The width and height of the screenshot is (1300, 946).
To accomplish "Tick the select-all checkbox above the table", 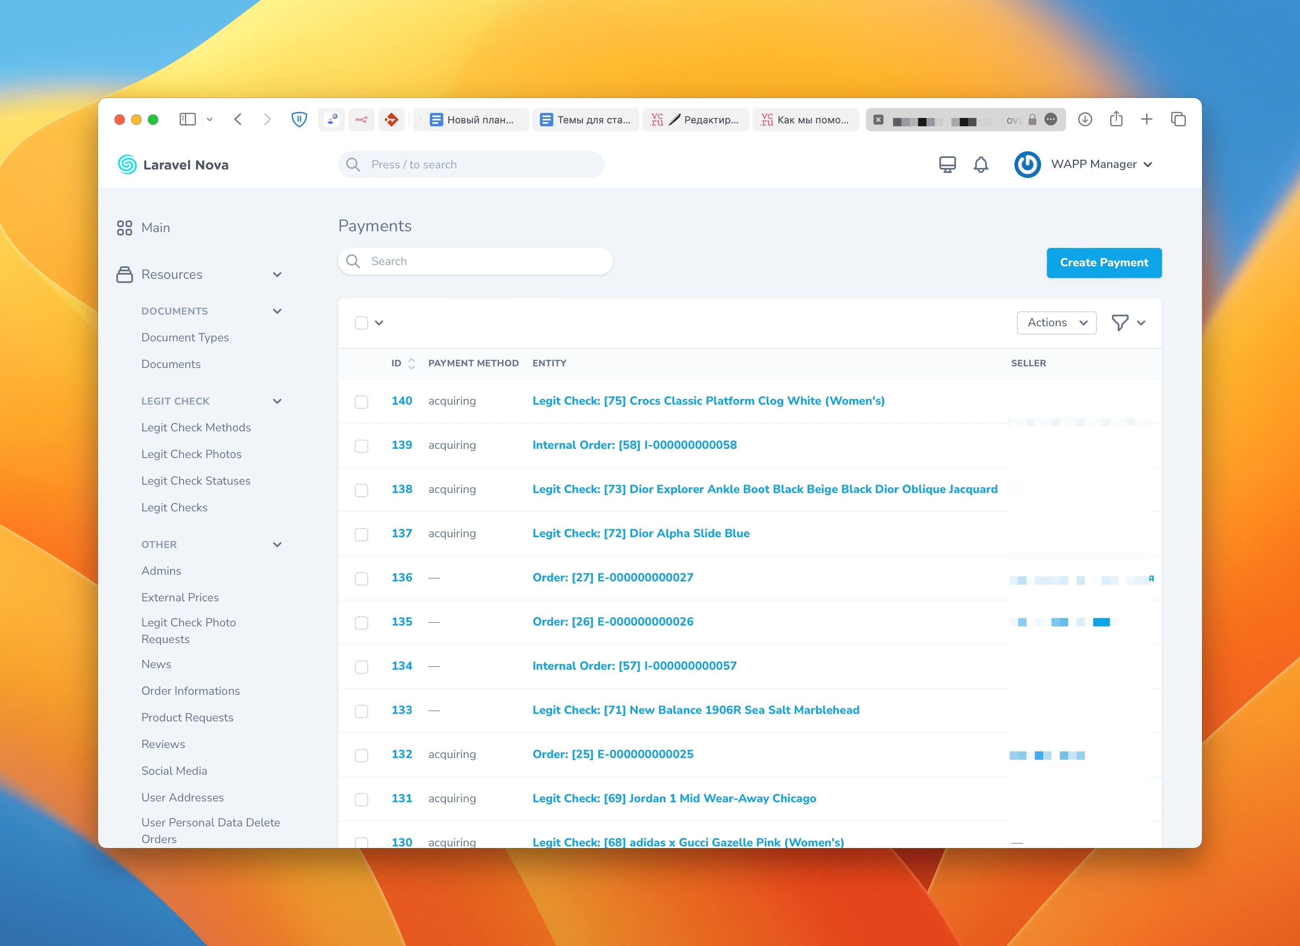I will (x=361, y=323).
